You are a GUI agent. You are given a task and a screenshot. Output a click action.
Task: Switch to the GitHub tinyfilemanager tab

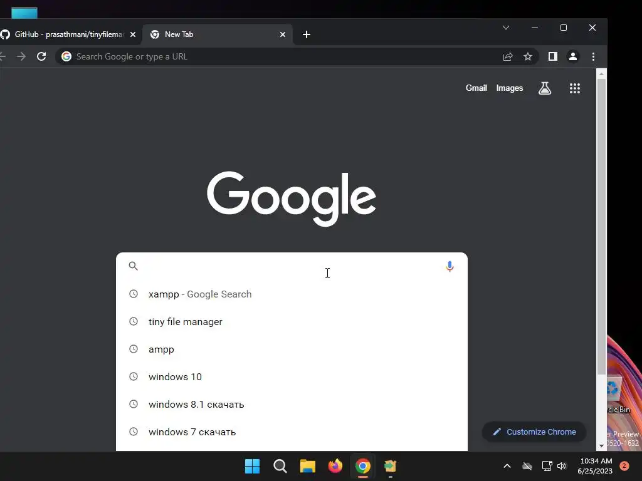point(68,34)
